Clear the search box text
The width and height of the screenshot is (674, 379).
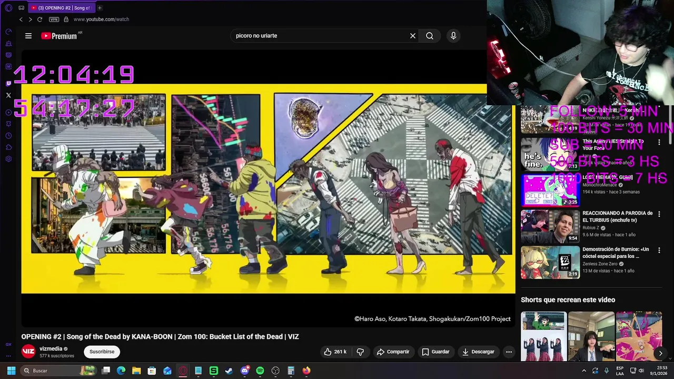[413, 36]
